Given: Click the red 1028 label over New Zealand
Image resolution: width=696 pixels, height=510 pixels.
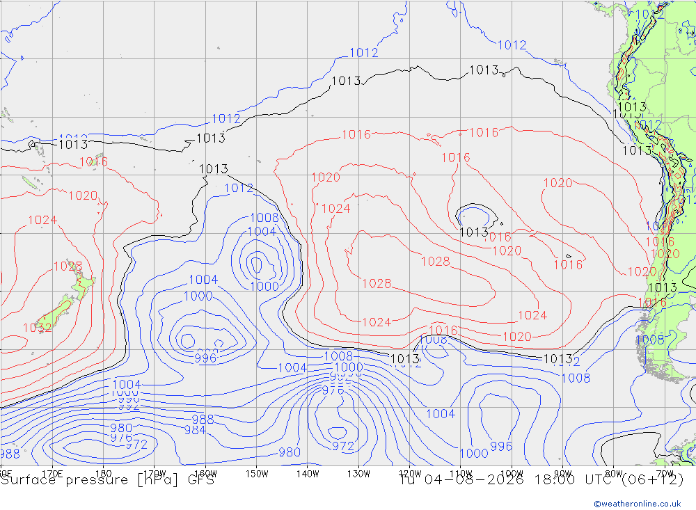Looking at the screenshot, I should 68,266.
